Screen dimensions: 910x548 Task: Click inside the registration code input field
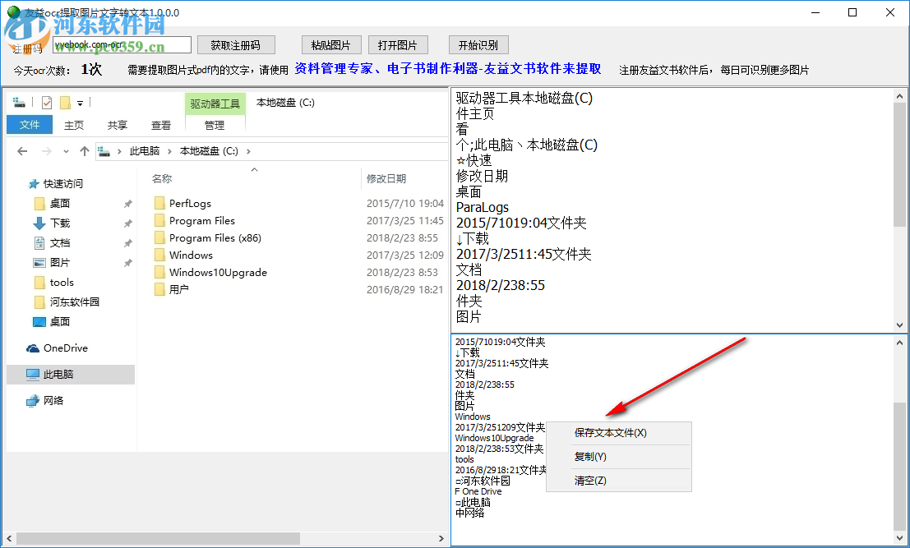[123, 44]
